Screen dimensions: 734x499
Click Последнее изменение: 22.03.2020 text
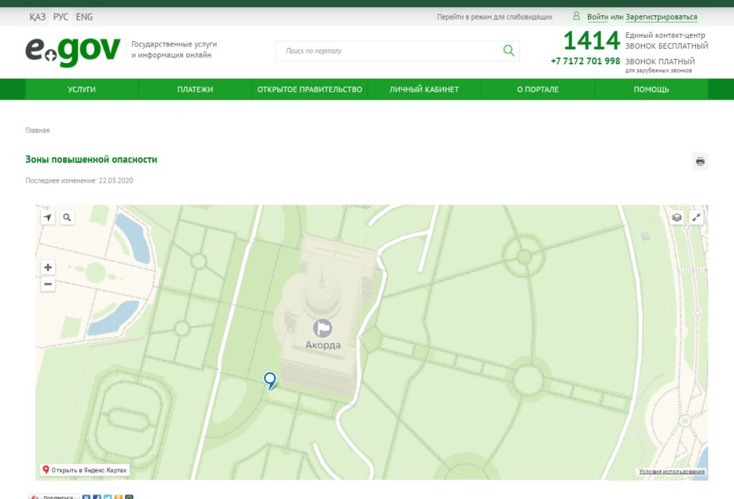coord(79,180)
